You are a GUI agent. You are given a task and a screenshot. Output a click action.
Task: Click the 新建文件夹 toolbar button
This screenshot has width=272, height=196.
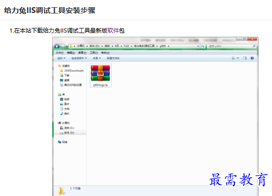[x=113, y=58]
